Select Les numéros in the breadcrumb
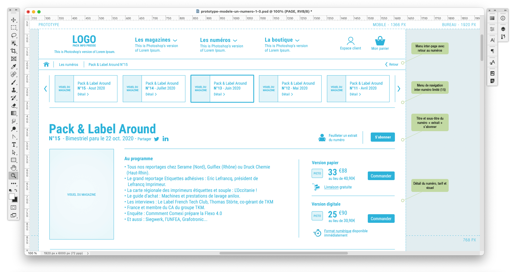 (x=69, y=65)
